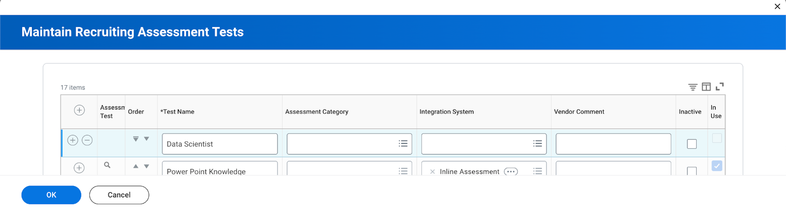Open related actions for Inline Assessment
Viewport: 786px width, 207px height.
(511, 171)
